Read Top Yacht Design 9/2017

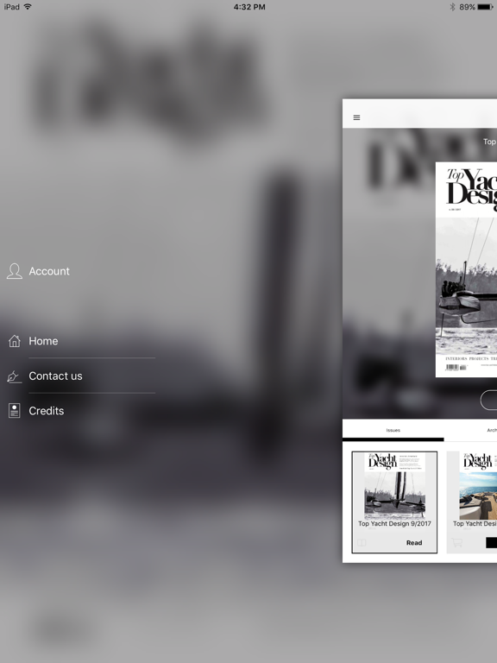coord(414,542)
